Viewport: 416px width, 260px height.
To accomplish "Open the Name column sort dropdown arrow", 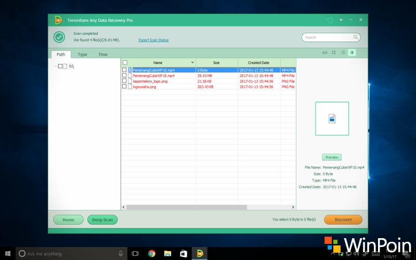I will 192,62.
